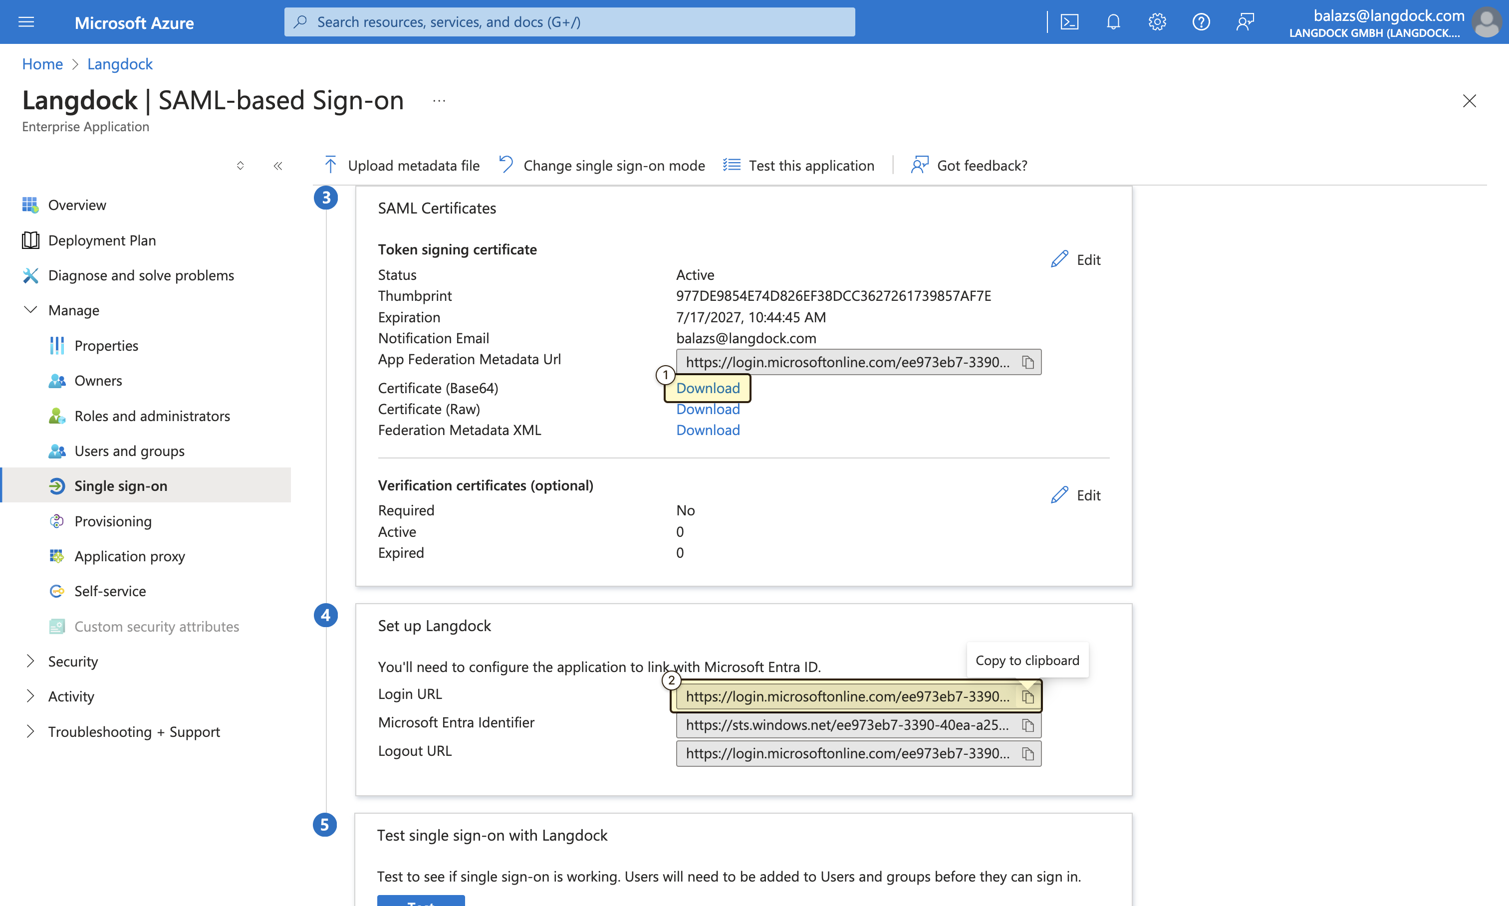1509x906 pixels.
Task: Go to the Home breadcrumb
Action: [x=42, y=64]
